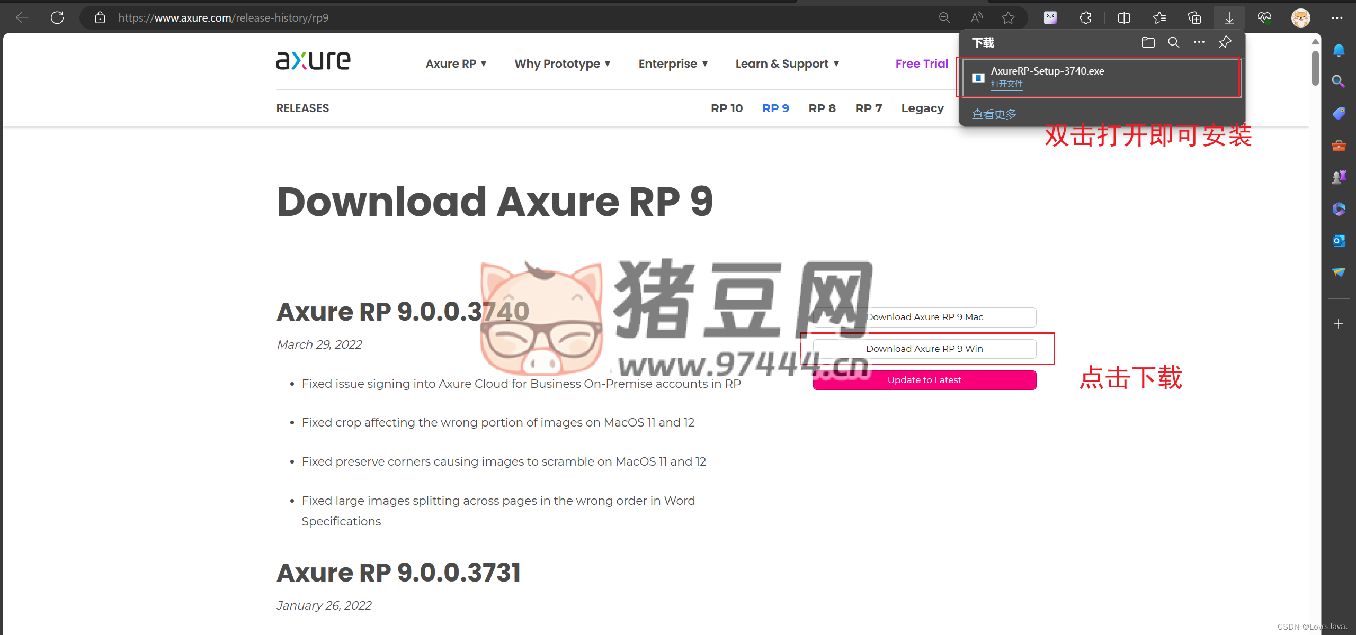Open more options in downloads panel
Viewport: 1356px width, 635px height.
point(1199,42)
